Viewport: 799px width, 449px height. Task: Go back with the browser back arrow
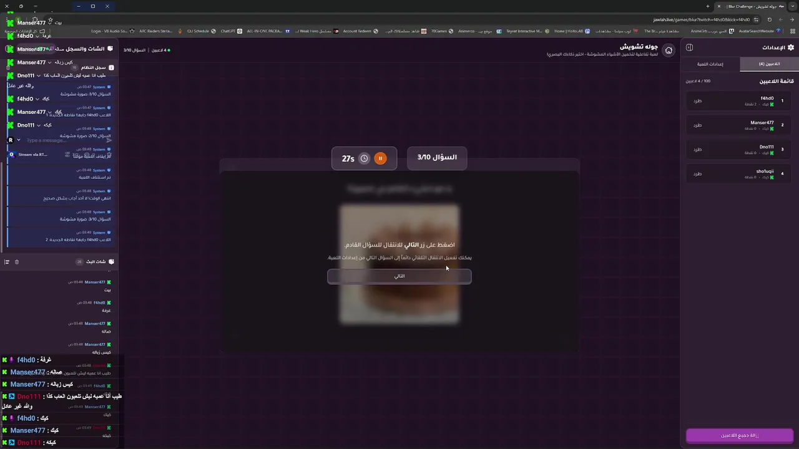click(x=793, y=19)
